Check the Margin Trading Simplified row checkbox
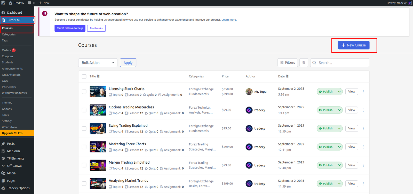413x194 pixels. tap(84, 165)
